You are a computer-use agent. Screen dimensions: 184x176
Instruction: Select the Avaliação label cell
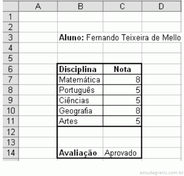pyautogui.click(x=80, y=153)
